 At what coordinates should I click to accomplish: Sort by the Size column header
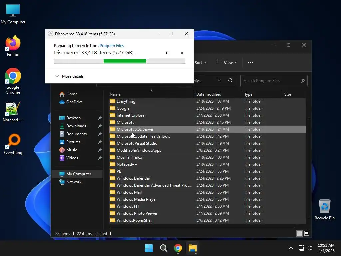294,94
